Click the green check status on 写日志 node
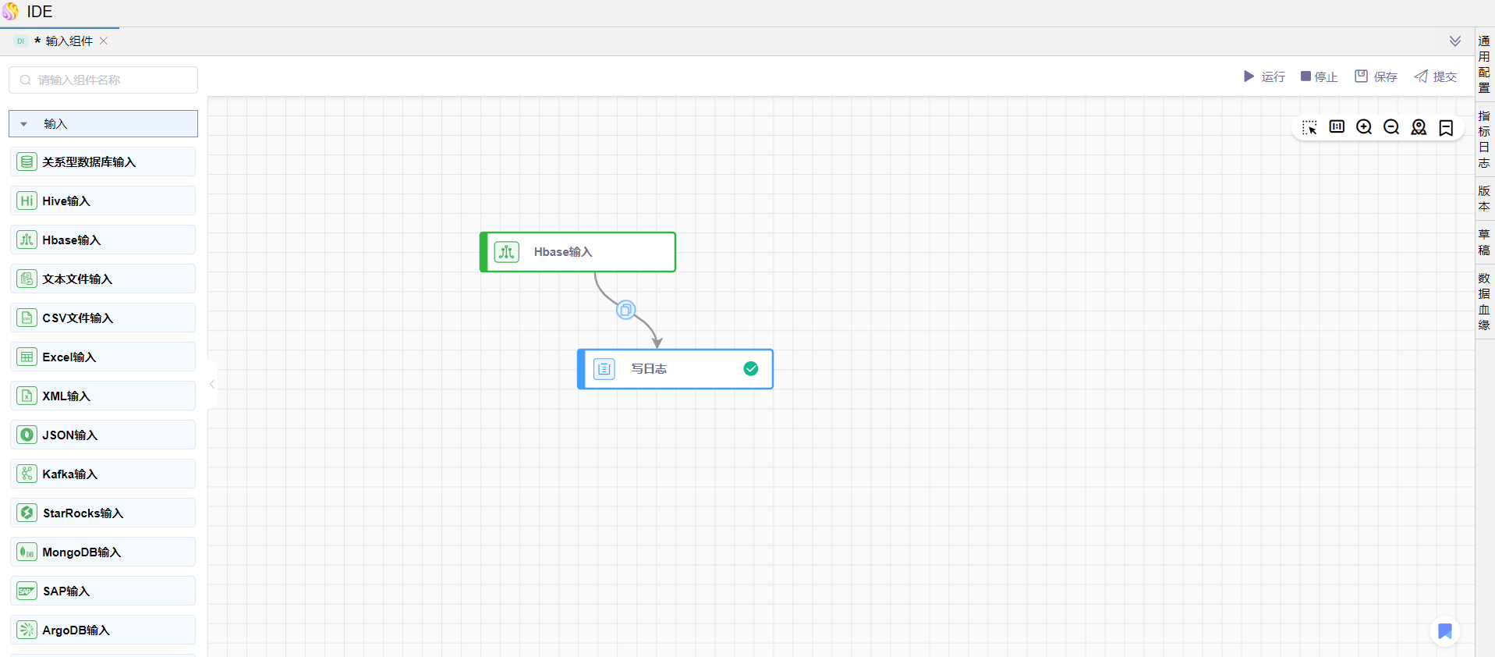The height and width of the screenshot is (657, 1495). [x=750, y=369]
